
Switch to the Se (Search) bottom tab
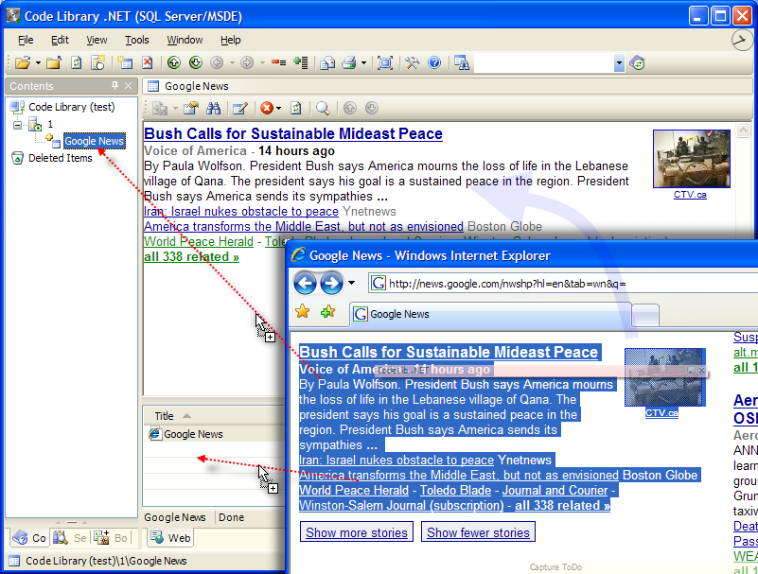(x=71, y=538)
